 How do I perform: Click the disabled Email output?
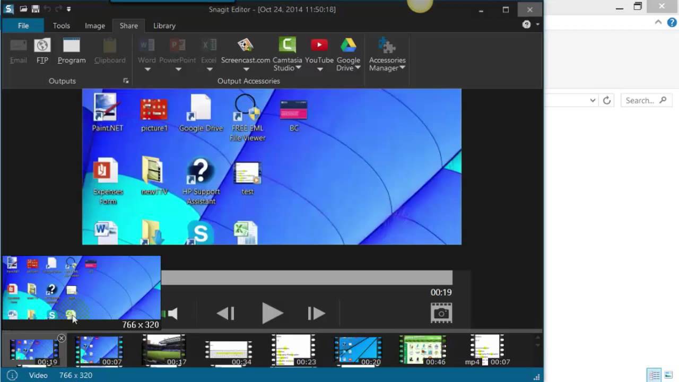click(x=19, y=51)
